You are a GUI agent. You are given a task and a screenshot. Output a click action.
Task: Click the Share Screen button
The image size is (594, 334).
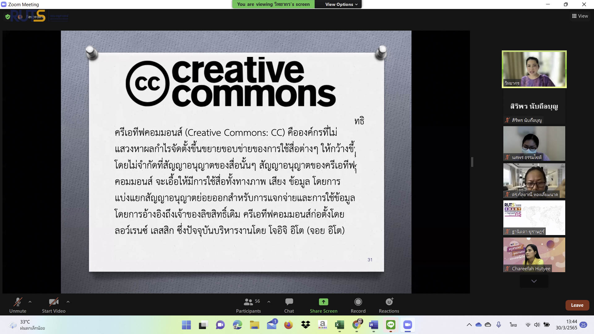[x=324, y=305]
